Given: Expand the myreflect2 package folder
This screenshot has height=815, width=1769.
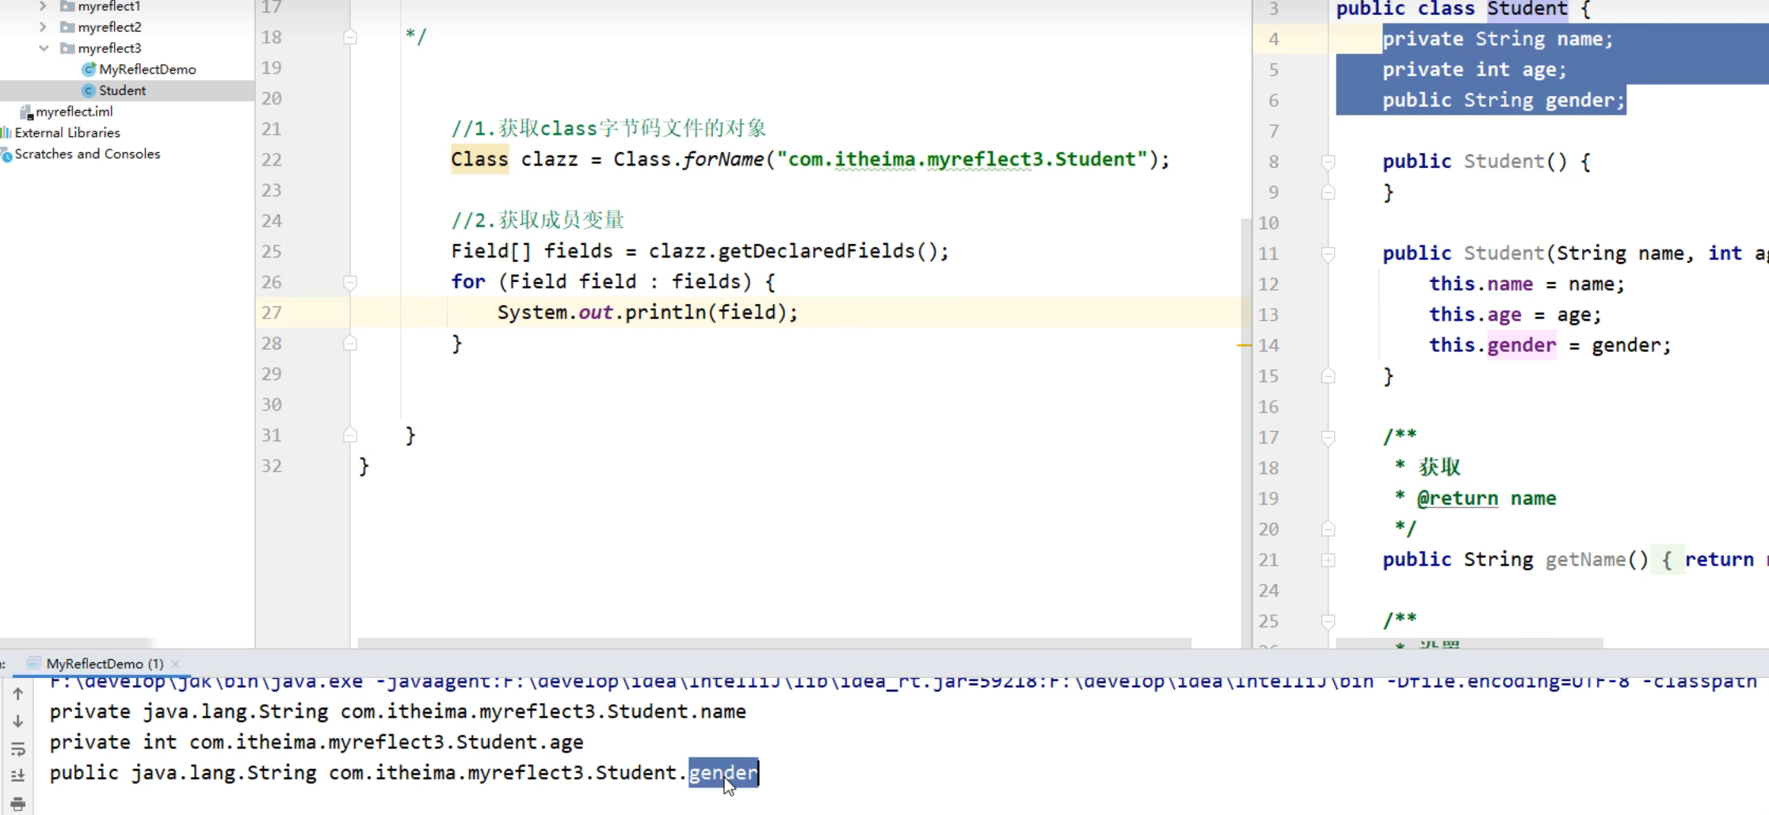Looking at the screenshot, I should (43, 27).
